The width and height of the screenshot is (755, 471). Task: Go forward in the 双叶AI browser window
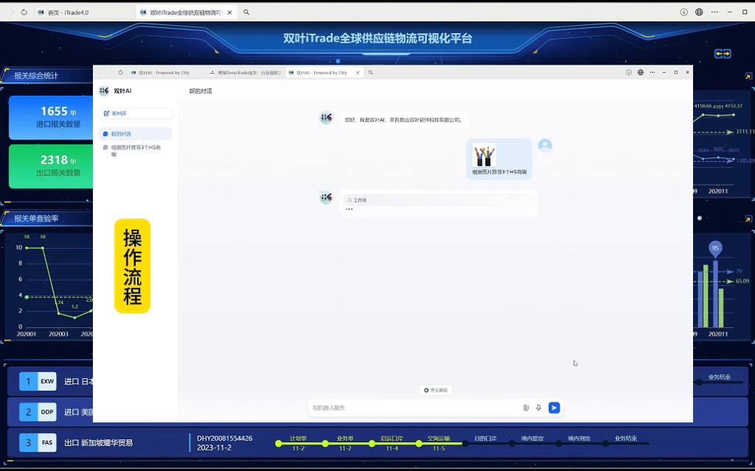(x=111, y=73)
